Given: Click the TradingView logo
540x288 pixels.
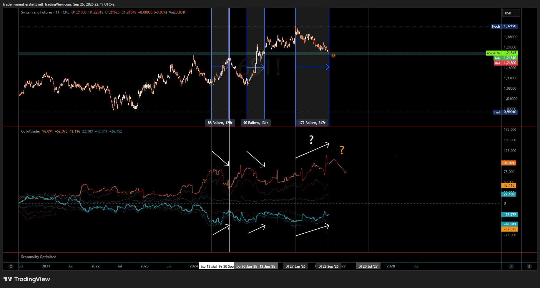Looking at the screenshot, I should tap(27, 279).
